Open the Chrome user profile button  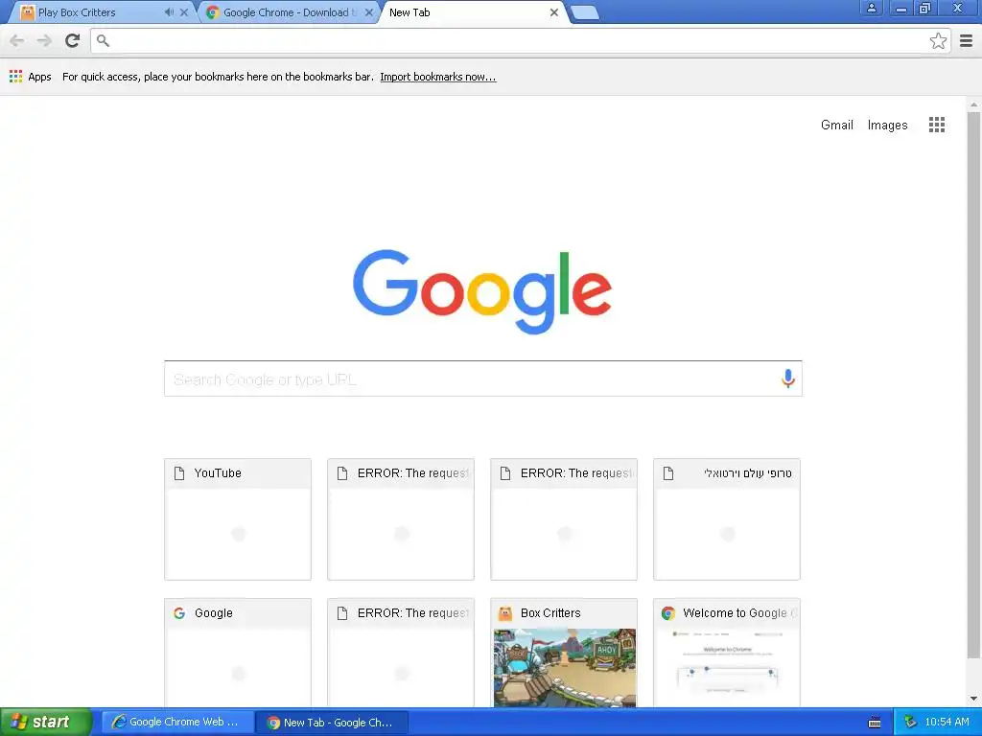871,8
